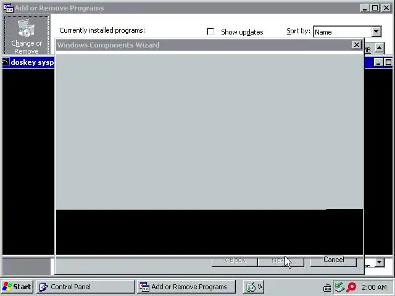395x296 pixels.
Task: Click the scroll up arrow in program list
Action: point(379,48)
